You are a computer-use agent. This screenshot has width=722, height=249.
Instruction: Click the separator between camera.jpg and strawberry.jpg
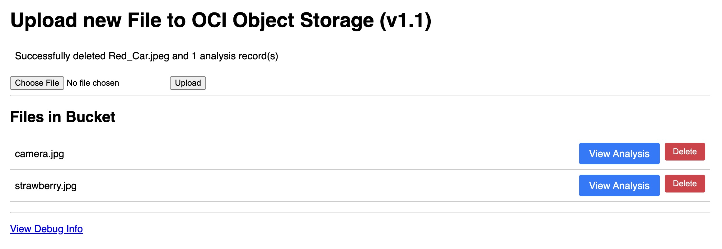[x=360, y=170]
